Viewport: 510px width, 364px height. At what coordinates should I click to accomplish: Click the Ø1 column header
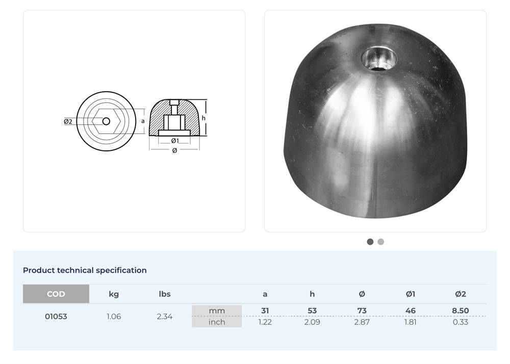click(411, 294)
